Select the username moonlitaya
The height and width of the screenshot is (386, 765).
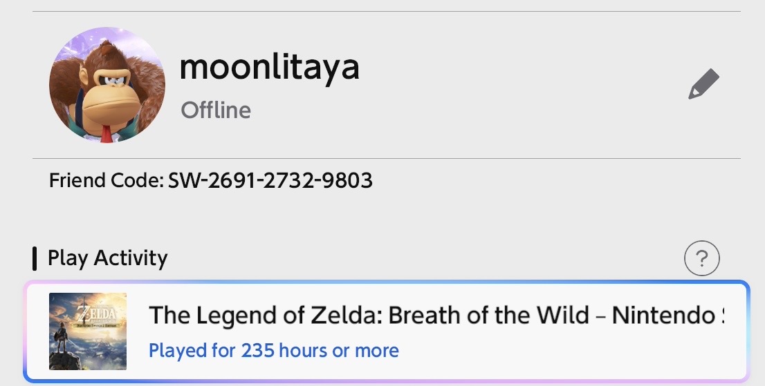(269, 67)
